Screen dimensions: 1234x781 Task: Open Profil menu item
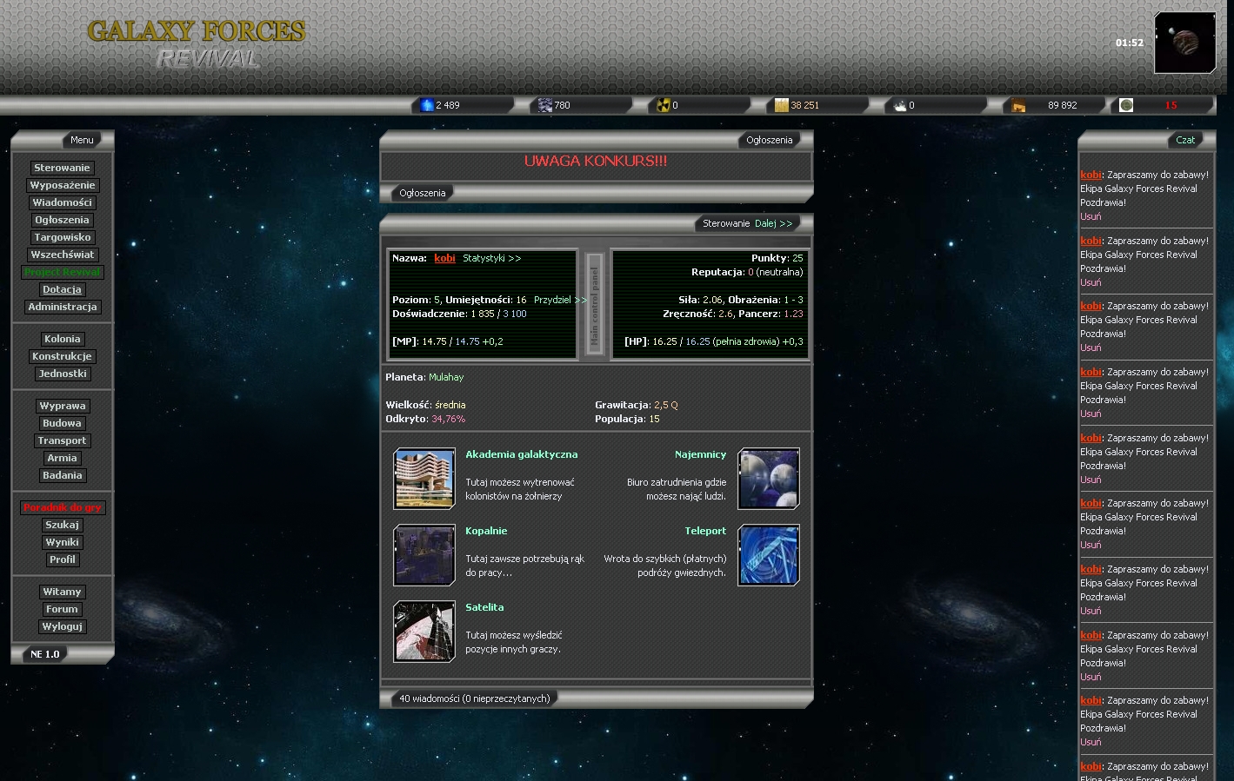(x=62, y=559)
